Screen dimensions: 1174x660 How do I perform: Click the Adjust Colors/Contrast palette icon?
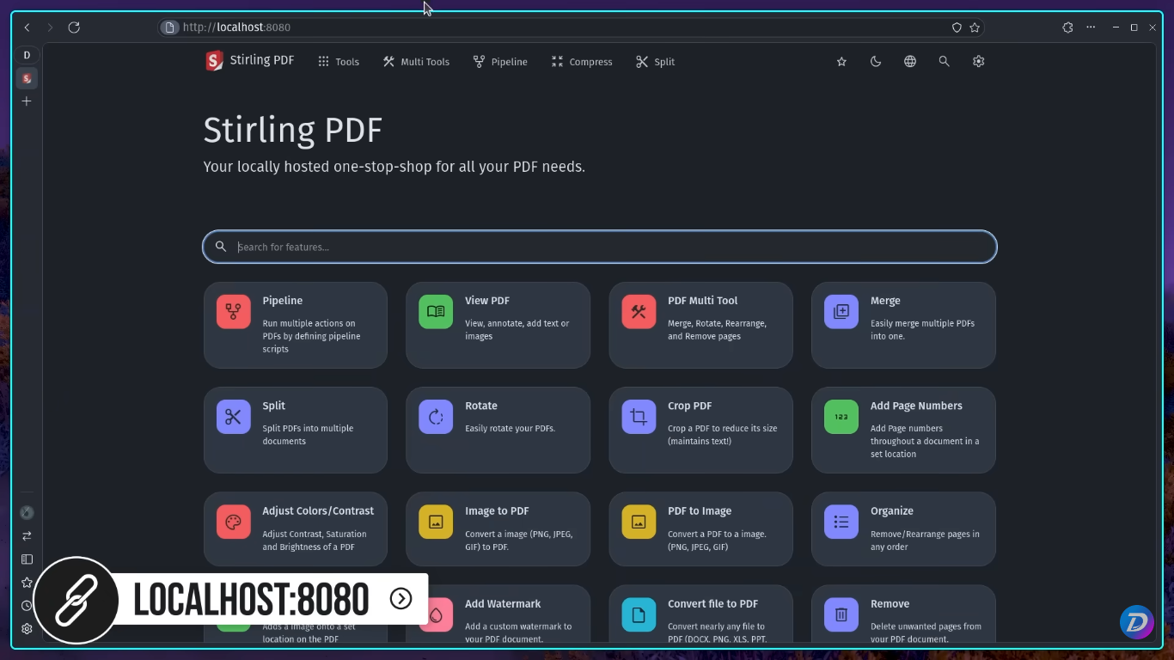click(232, 522)
